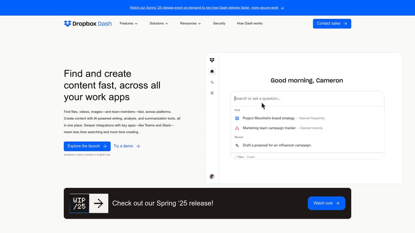Follow the Try a demo link
Image resolution: width=415 pixels, height=233 pixels.
pyautogui.click(x=126, y=146)
